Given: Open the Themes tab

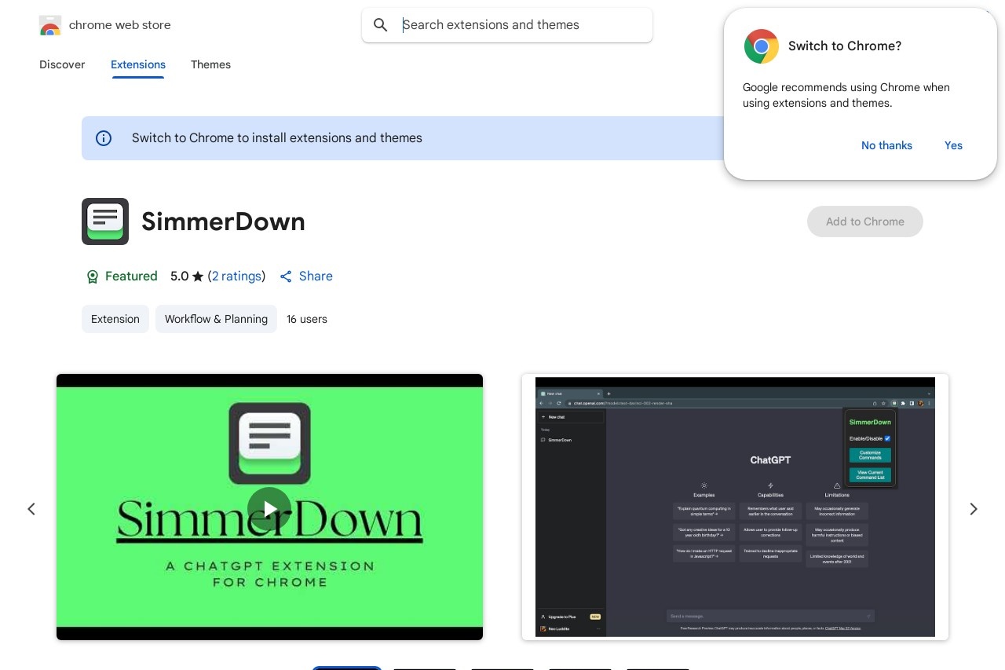Looking at the screenshot, I should [x=210, y=64].
